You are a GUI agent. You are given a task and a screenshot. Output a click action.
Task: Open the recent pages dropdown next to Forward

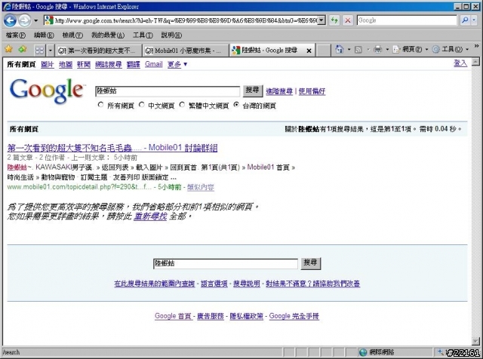35,20
